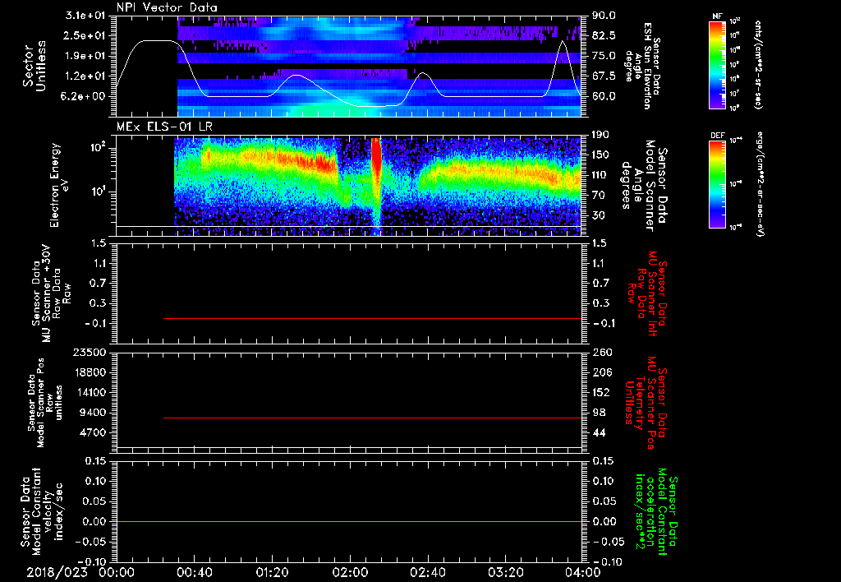Click the '2.5e+01' sector tick value
This screenshot has height=582, width=841.
click(x=85, y=35)
